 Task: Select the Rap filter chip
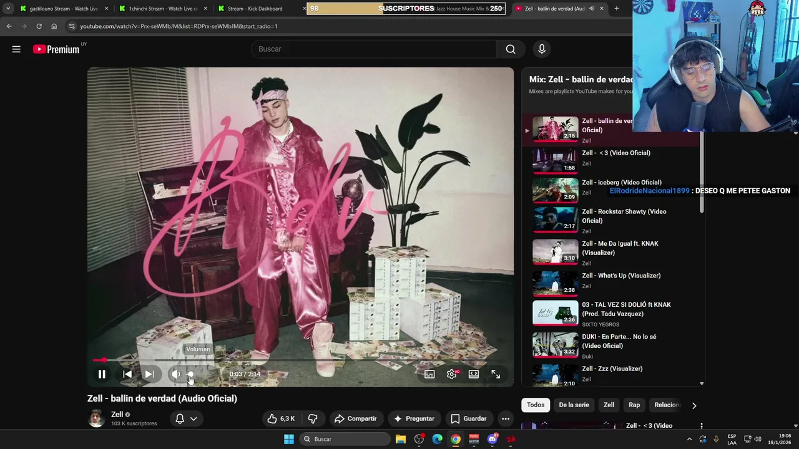634,405
